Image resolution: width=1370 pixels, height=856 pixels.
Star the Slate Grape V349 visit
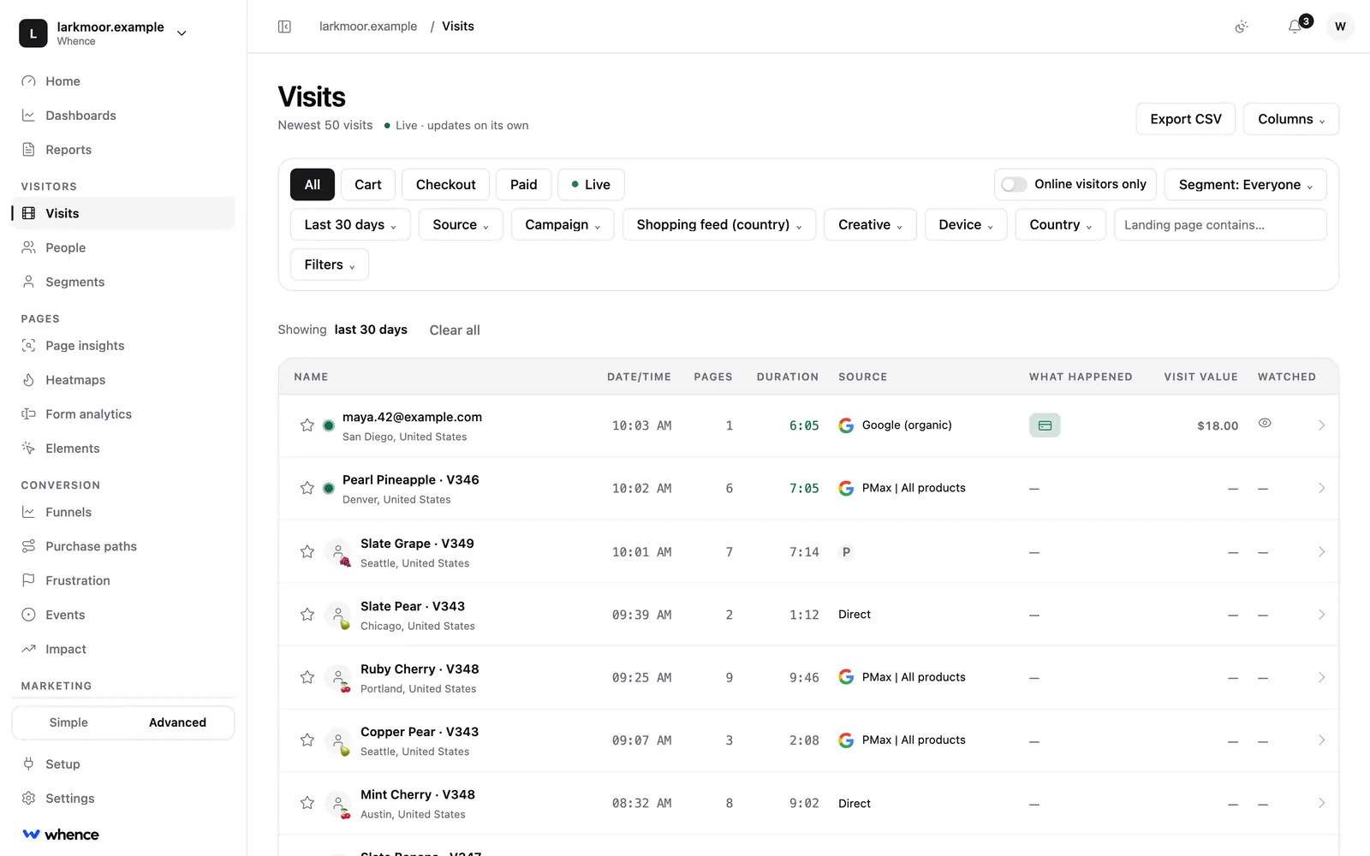coord(307,552)
